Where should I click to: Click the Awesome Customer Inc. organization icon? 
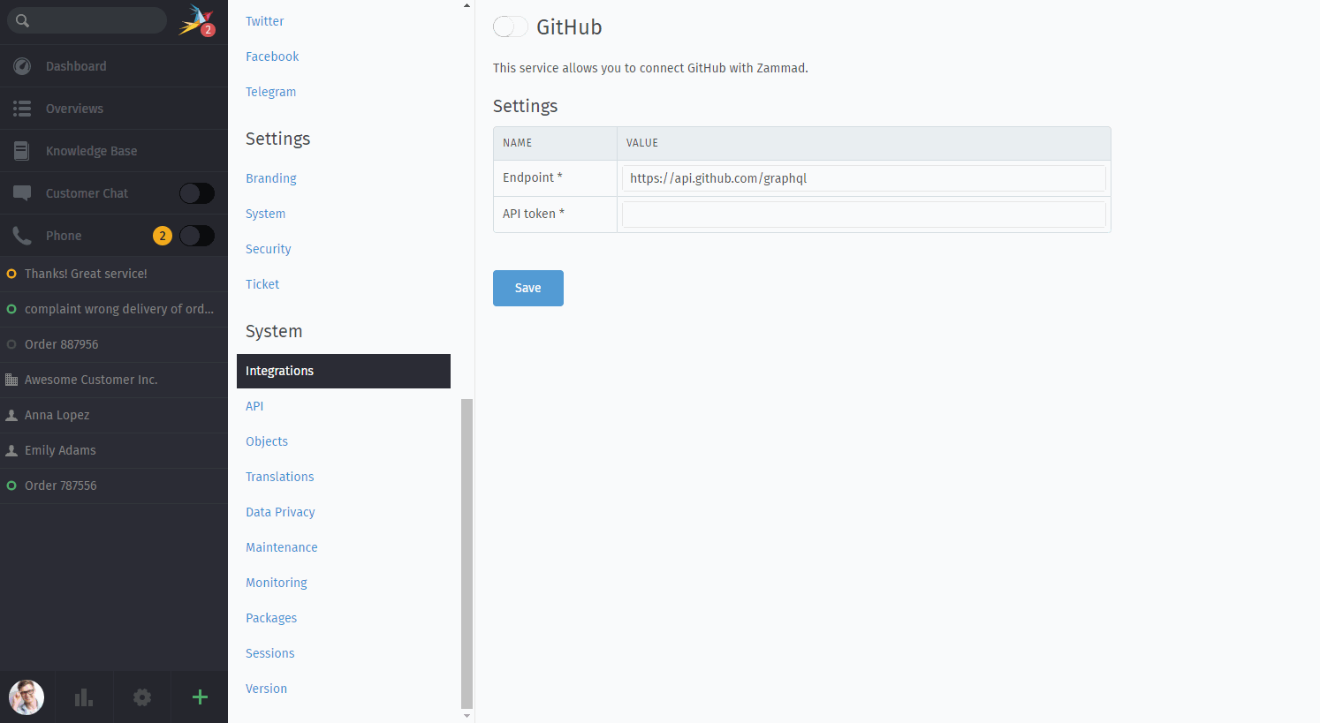11,380
